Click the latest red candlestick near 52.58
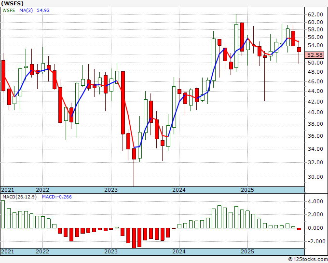Screen dimensions: 328x263 pyautogui.click(x=299, y=50)
